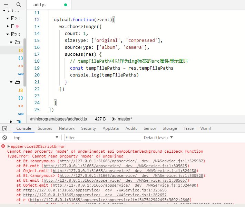The width and height of the screenshot is (245, 207).
Task: Open the Trace tab
Action: tap(189, 128)
